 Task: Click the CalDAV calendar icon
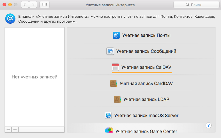pos(115,67)
